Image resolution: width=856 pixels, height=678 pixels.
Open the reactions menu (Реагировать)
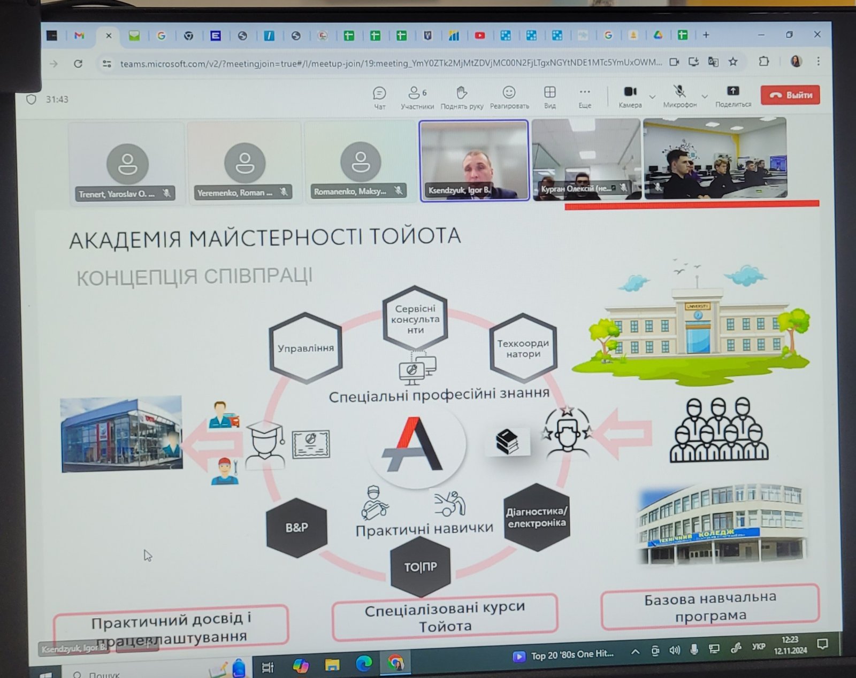(509, 97)
